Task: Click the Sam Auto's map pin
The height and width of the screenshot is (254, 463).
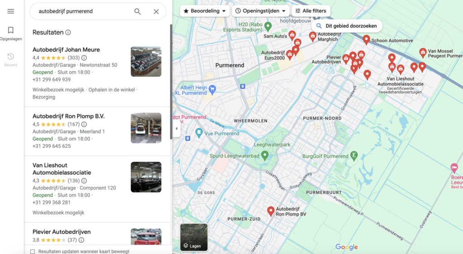Action: pos(292,35)
